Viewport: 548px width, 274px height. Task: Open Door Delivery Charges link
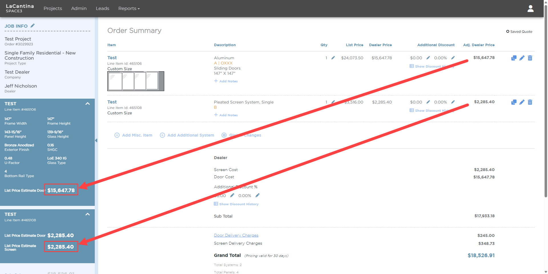point(236,235)
